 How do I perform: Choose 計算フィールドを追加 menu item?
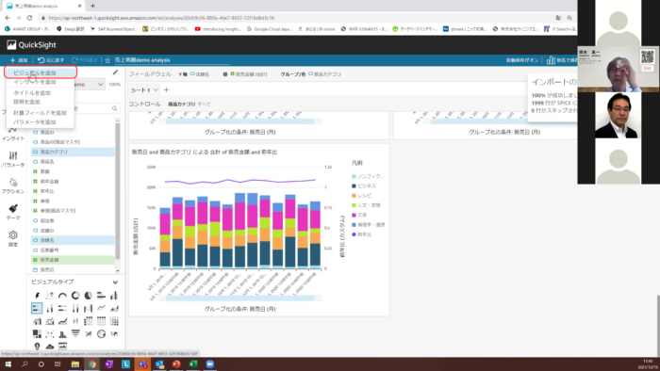[41, 113]
